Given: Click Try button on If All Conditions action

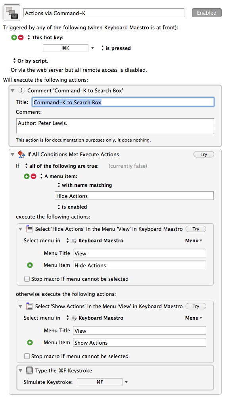Looking at the screenshot, I should [x=204, y=154].
